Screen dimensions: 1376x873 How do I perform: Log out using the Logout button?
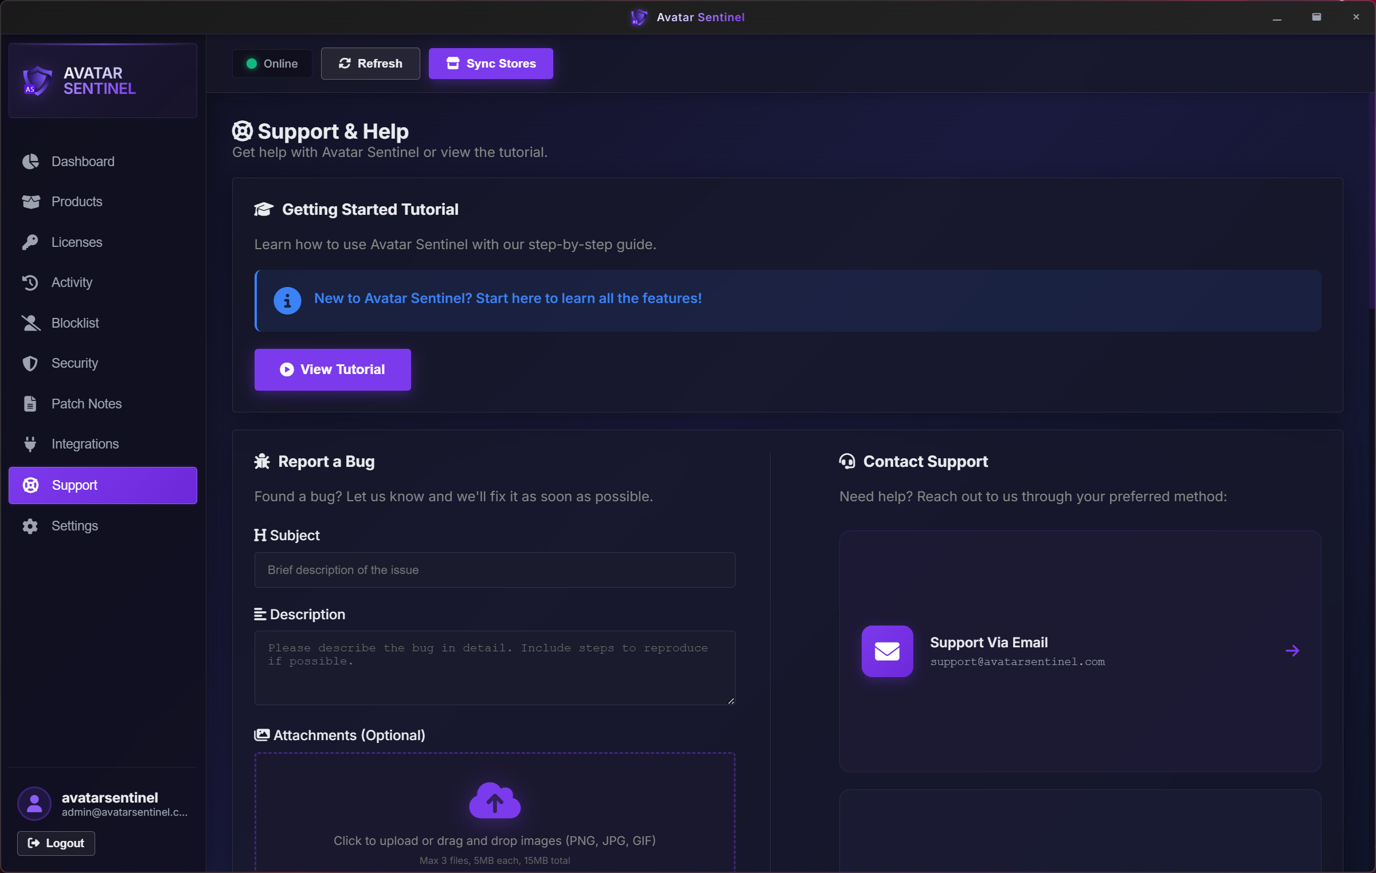55,843
